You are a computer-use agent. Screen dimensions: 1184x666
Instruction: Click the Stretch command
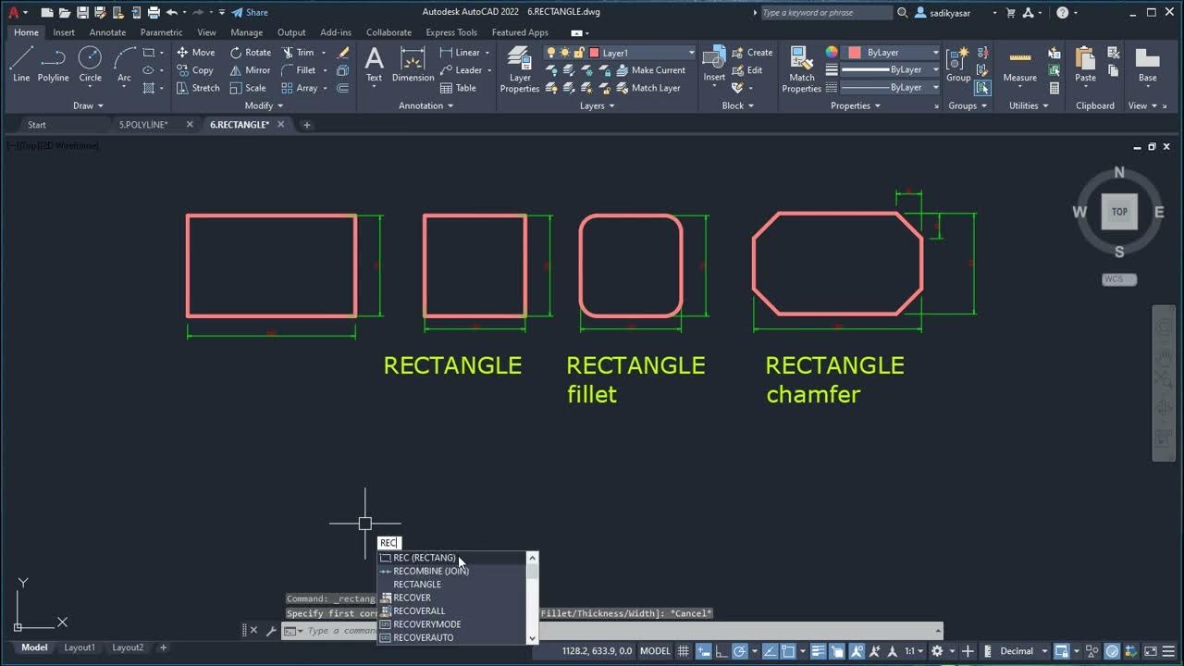pyautogui.click(x=199, y=88)
